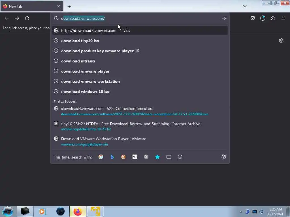Open tiny10 23H2 Internet Archive suggestion
The width and height of the screenshot is (290, 217).
point(140,126)
